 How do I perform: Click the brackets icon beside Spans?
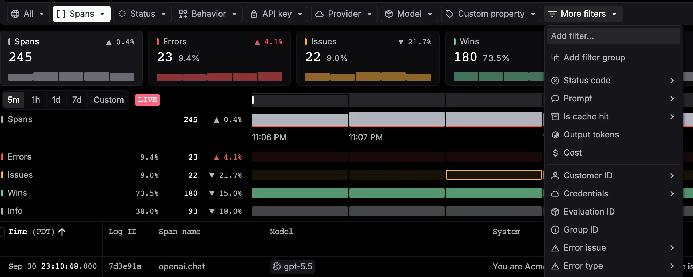pyautogui.click(x=61, y=14)
